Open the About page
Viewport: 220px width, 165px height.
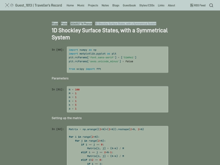(x=172, y=5)
